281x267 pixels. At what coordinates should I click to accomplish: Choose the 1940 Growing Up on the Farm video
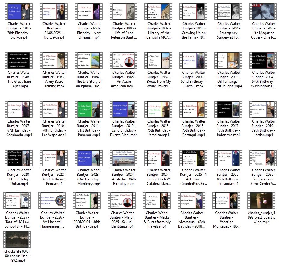click(x=193, y=12)
